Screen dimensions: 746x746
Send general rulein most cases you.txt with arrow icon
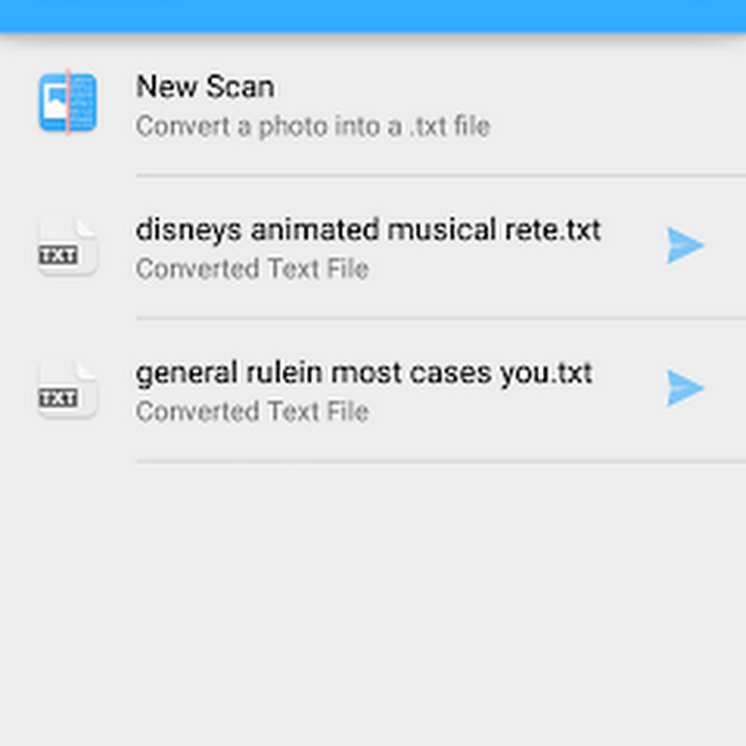pyautogui.click(x=684, y=388)
